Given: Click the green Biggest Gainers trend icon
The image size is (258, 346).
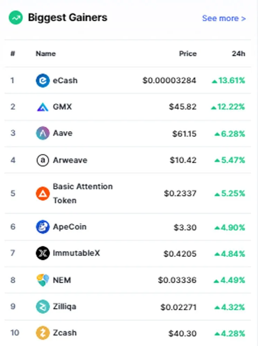Looking at the screenshot, I should 16,18.
